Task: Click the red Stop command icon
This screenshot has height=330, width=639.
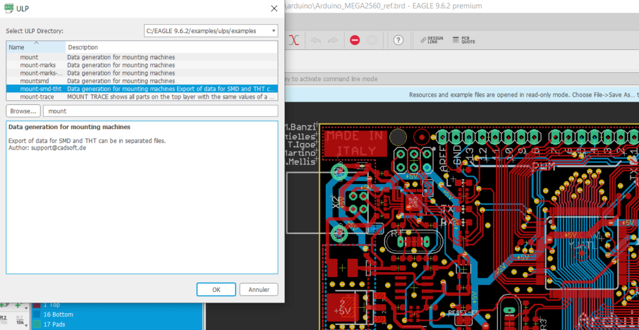Action: coord(354,40)
